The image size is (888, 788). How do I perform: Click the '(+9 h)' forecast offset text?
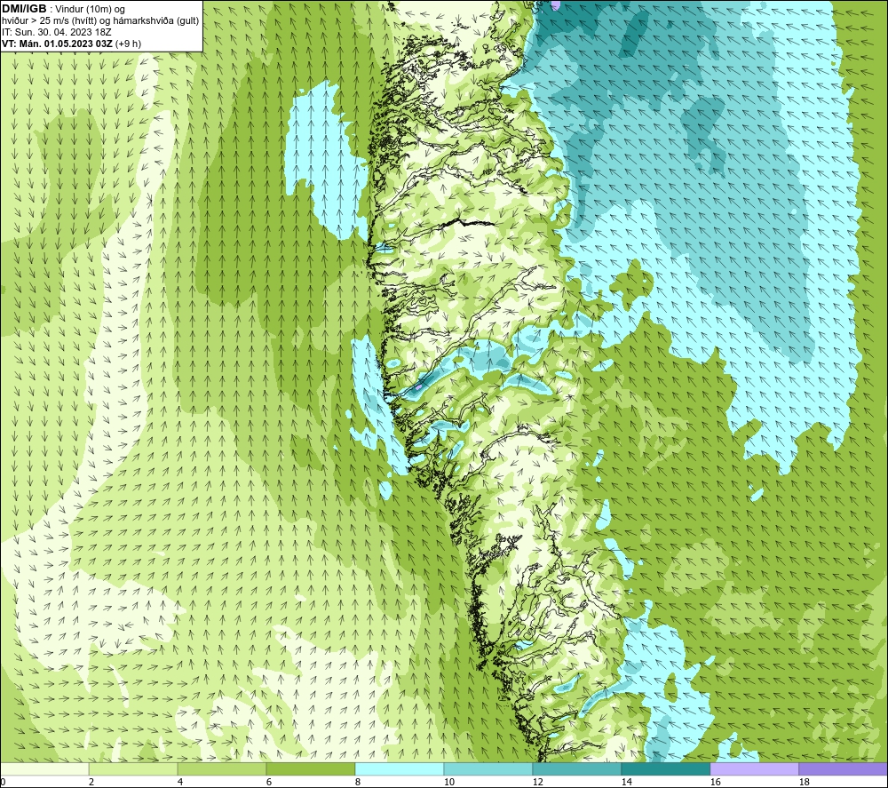click(128, 44)
